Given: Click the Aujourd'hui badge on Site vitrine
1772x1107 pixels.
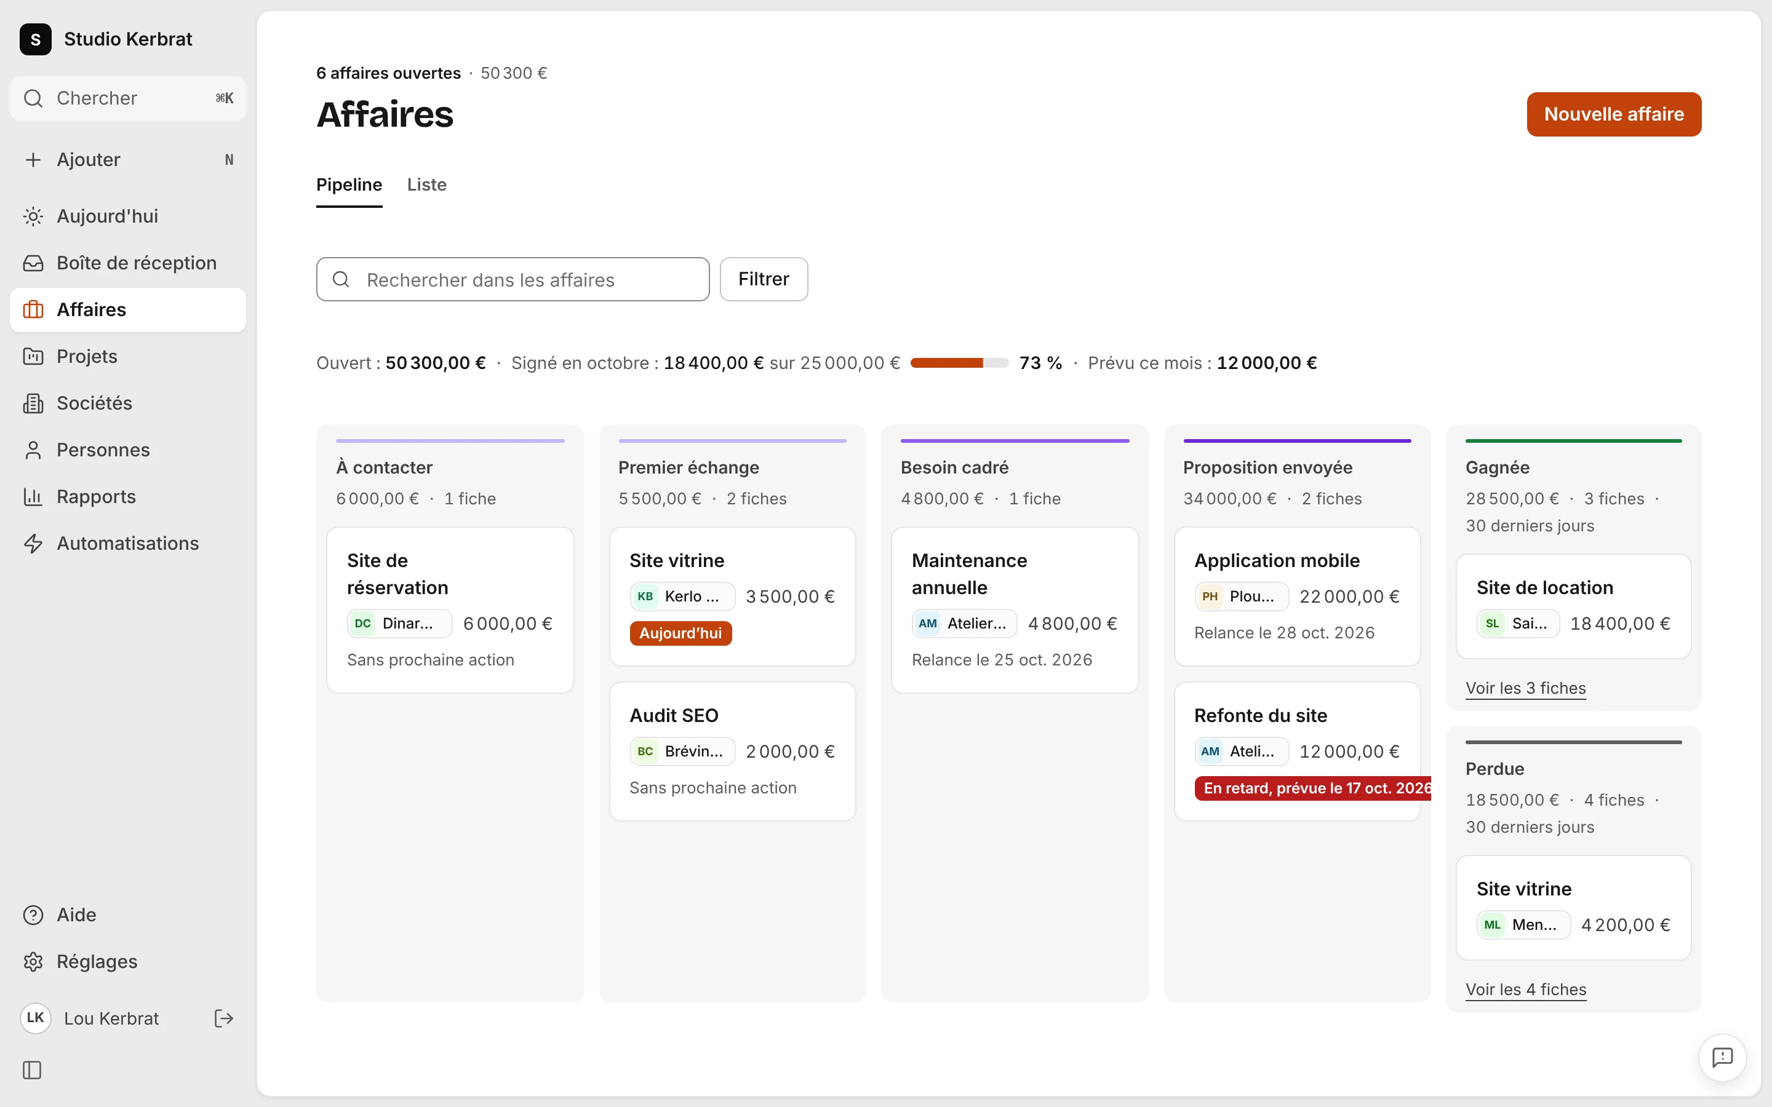Looking at the screenshot, I should point(681,633).
